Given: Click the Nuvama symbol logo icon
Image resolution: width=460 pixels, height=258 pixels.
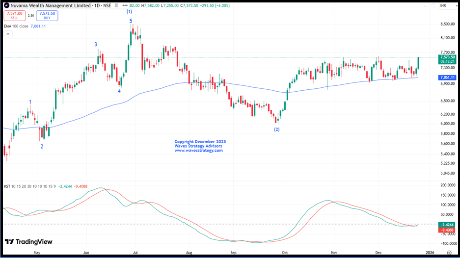Looking at the screenshot, I should point(6,5).
